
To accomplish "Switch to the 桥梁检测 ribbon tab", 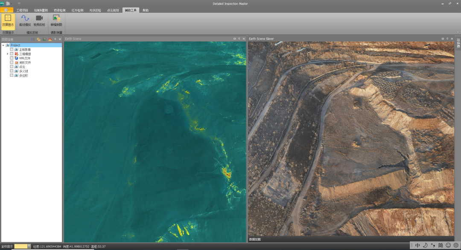I will click(x=59, y=10).
